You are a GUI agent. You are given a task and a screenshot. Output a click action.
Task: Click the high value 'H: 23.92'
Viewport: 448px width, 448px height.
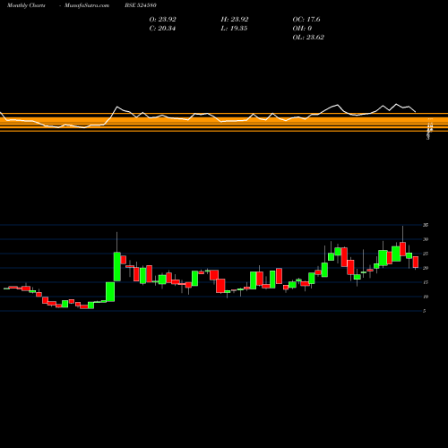click(235, 20)
